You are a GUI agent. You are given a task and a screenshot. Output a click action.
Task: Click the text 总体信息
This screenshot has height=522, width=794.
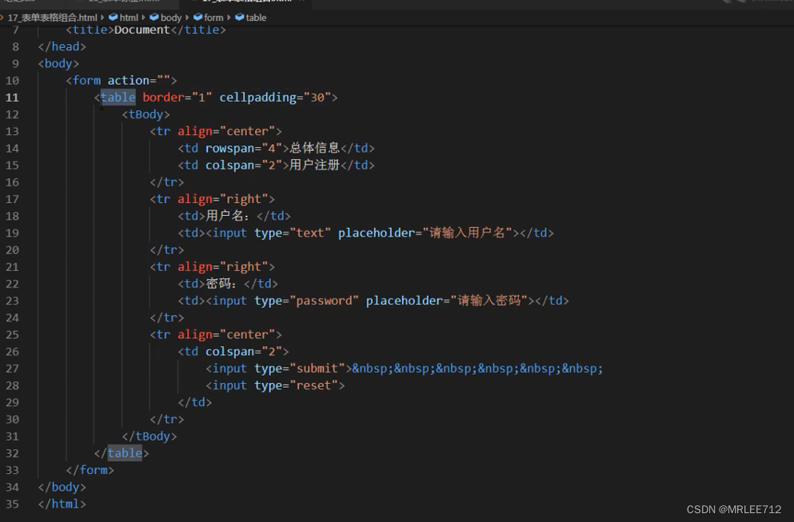pos(314,149)
